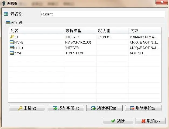This screenshot has width=169, height=129.
Task: Click NOT NULL constraint in time row
Action: [137, 53]
